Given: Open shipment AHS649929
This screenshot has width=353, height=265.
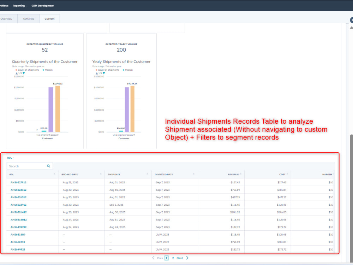Looking at the screenshot, I should pyautogui.click(x=18, y=249).
